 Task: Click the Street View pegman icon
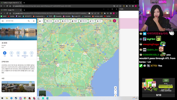coord(115,96)
